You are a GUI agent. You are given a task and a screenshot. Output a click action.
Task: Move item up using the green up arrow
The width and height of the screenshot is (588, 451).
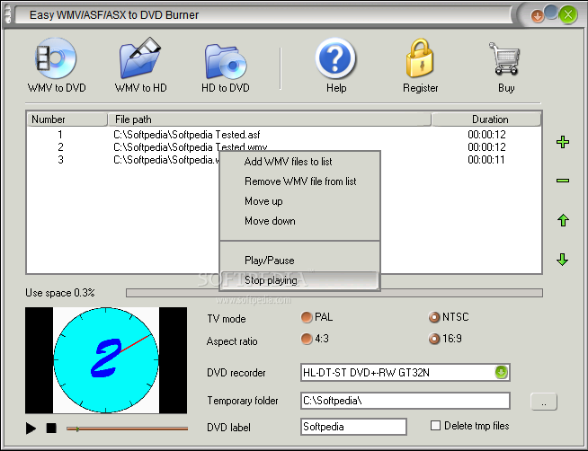pos(563,220)
